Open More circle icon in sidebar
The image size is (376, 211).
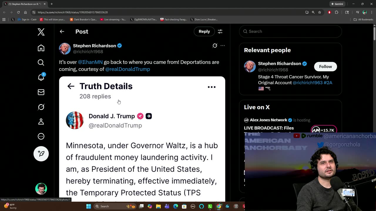pyautogui.click(x=41, y=136)
